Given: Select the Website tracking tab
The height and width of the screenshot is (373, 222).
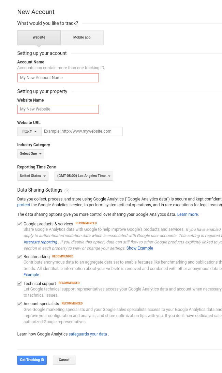Looking at the screenshot, I should coord(39,38).
